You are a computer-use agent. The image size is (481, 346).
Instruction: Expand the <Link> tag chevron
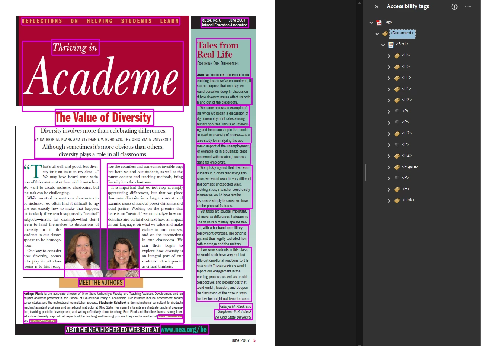pyautogui.click(x=389, y=201)
